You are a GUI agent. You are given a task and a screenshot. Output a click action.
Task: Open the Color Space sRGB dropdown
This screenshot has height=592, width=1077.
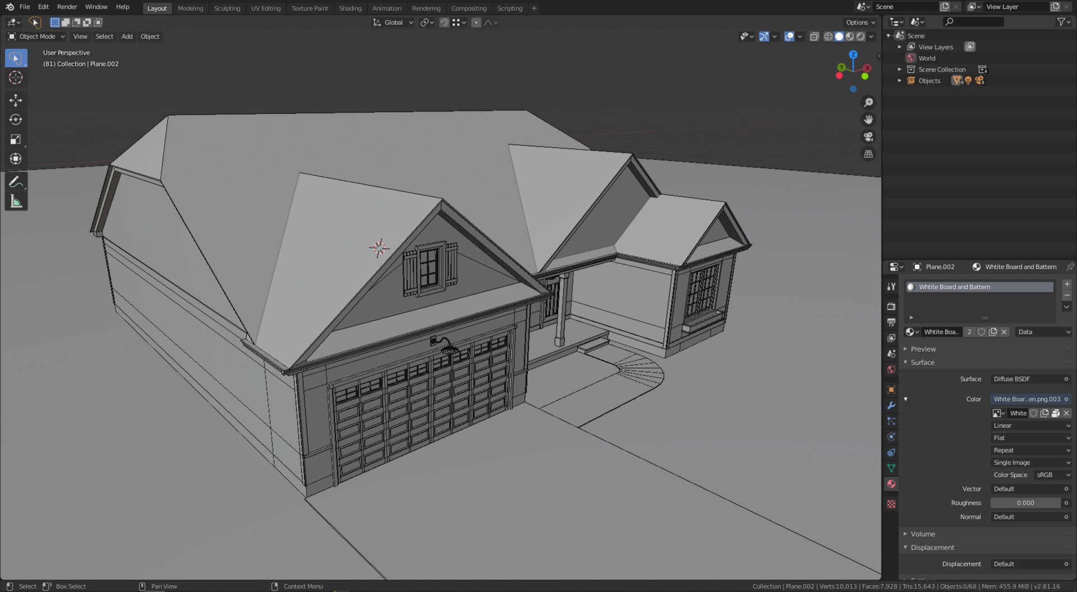coord(1052,475)
